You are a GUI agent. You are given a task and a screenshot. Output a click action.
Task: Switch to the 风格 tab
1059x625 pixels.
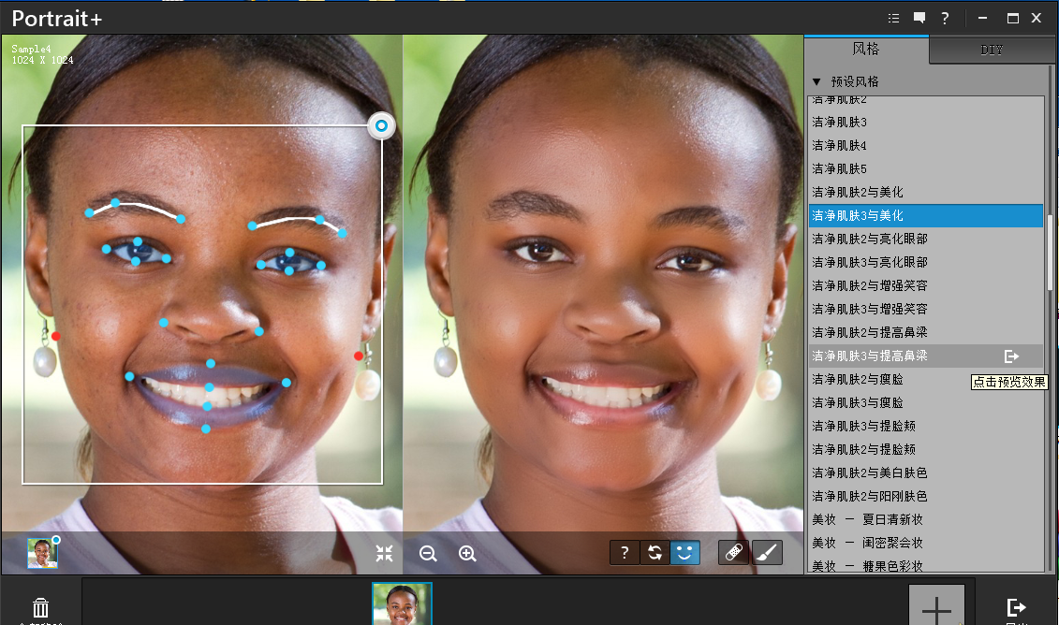[x=866, y=50]
